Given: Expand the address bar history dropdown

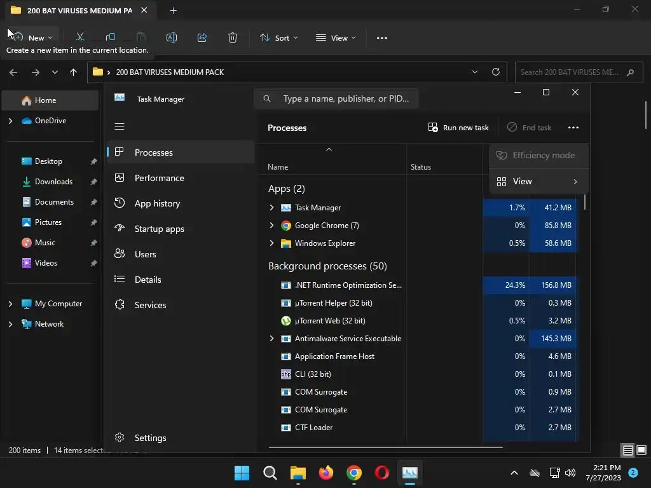Looking at the screenshot, I should (x=474, y=72).
